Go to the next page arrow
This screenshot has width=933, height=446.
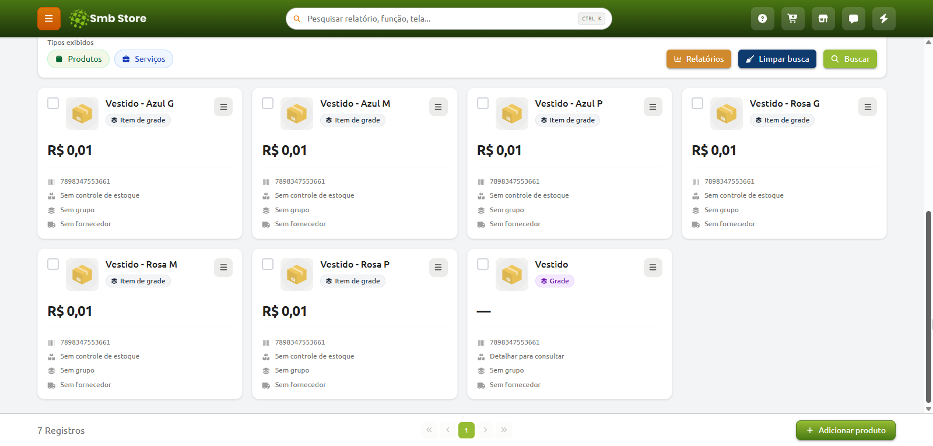click(485, 430)
